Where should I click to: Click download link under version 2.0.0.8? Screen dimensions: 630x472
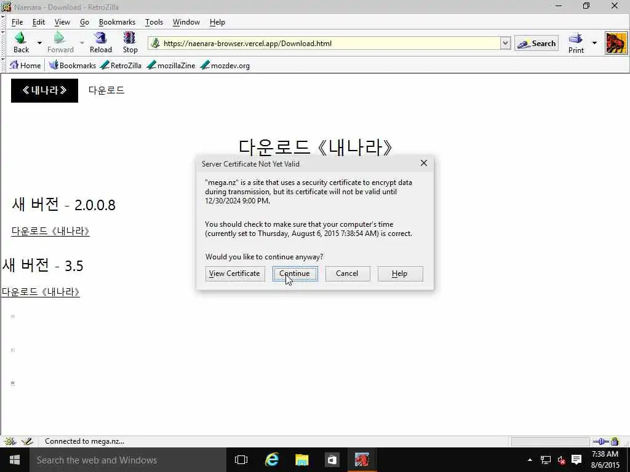pyautogui.click(x=50, y=231)
